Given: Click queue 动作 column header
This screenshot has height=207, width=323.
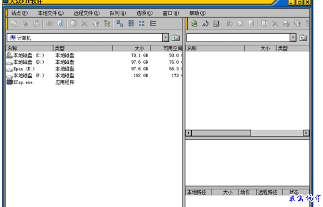Looking at the screenshot, I should tap(248, 192).
